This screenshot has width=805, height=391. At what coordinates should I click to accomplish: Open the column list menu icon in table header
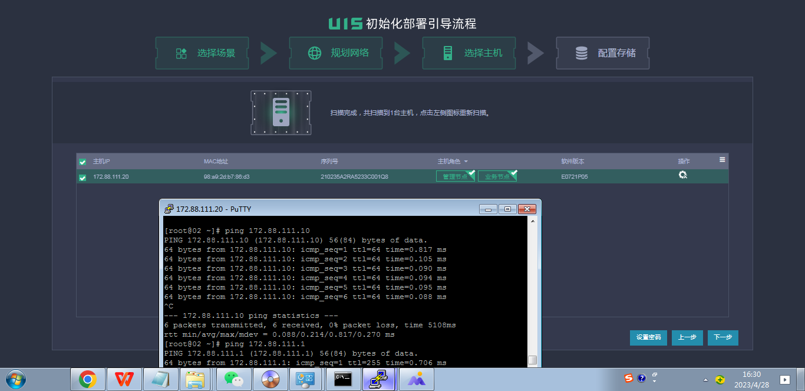coord(722,160)
